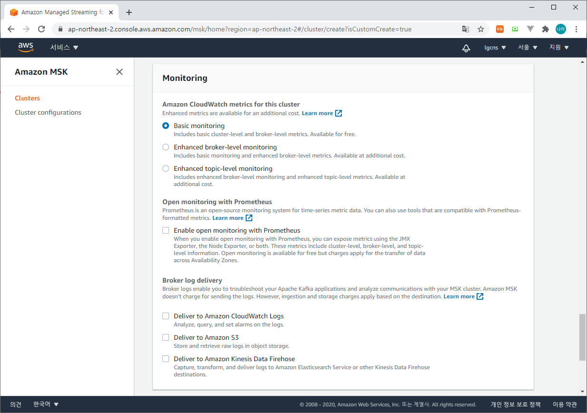The width and height of the screenshot is (587, 413).
Task: Click the Amazon MSK sidebar title
Action: pos(41,72)
